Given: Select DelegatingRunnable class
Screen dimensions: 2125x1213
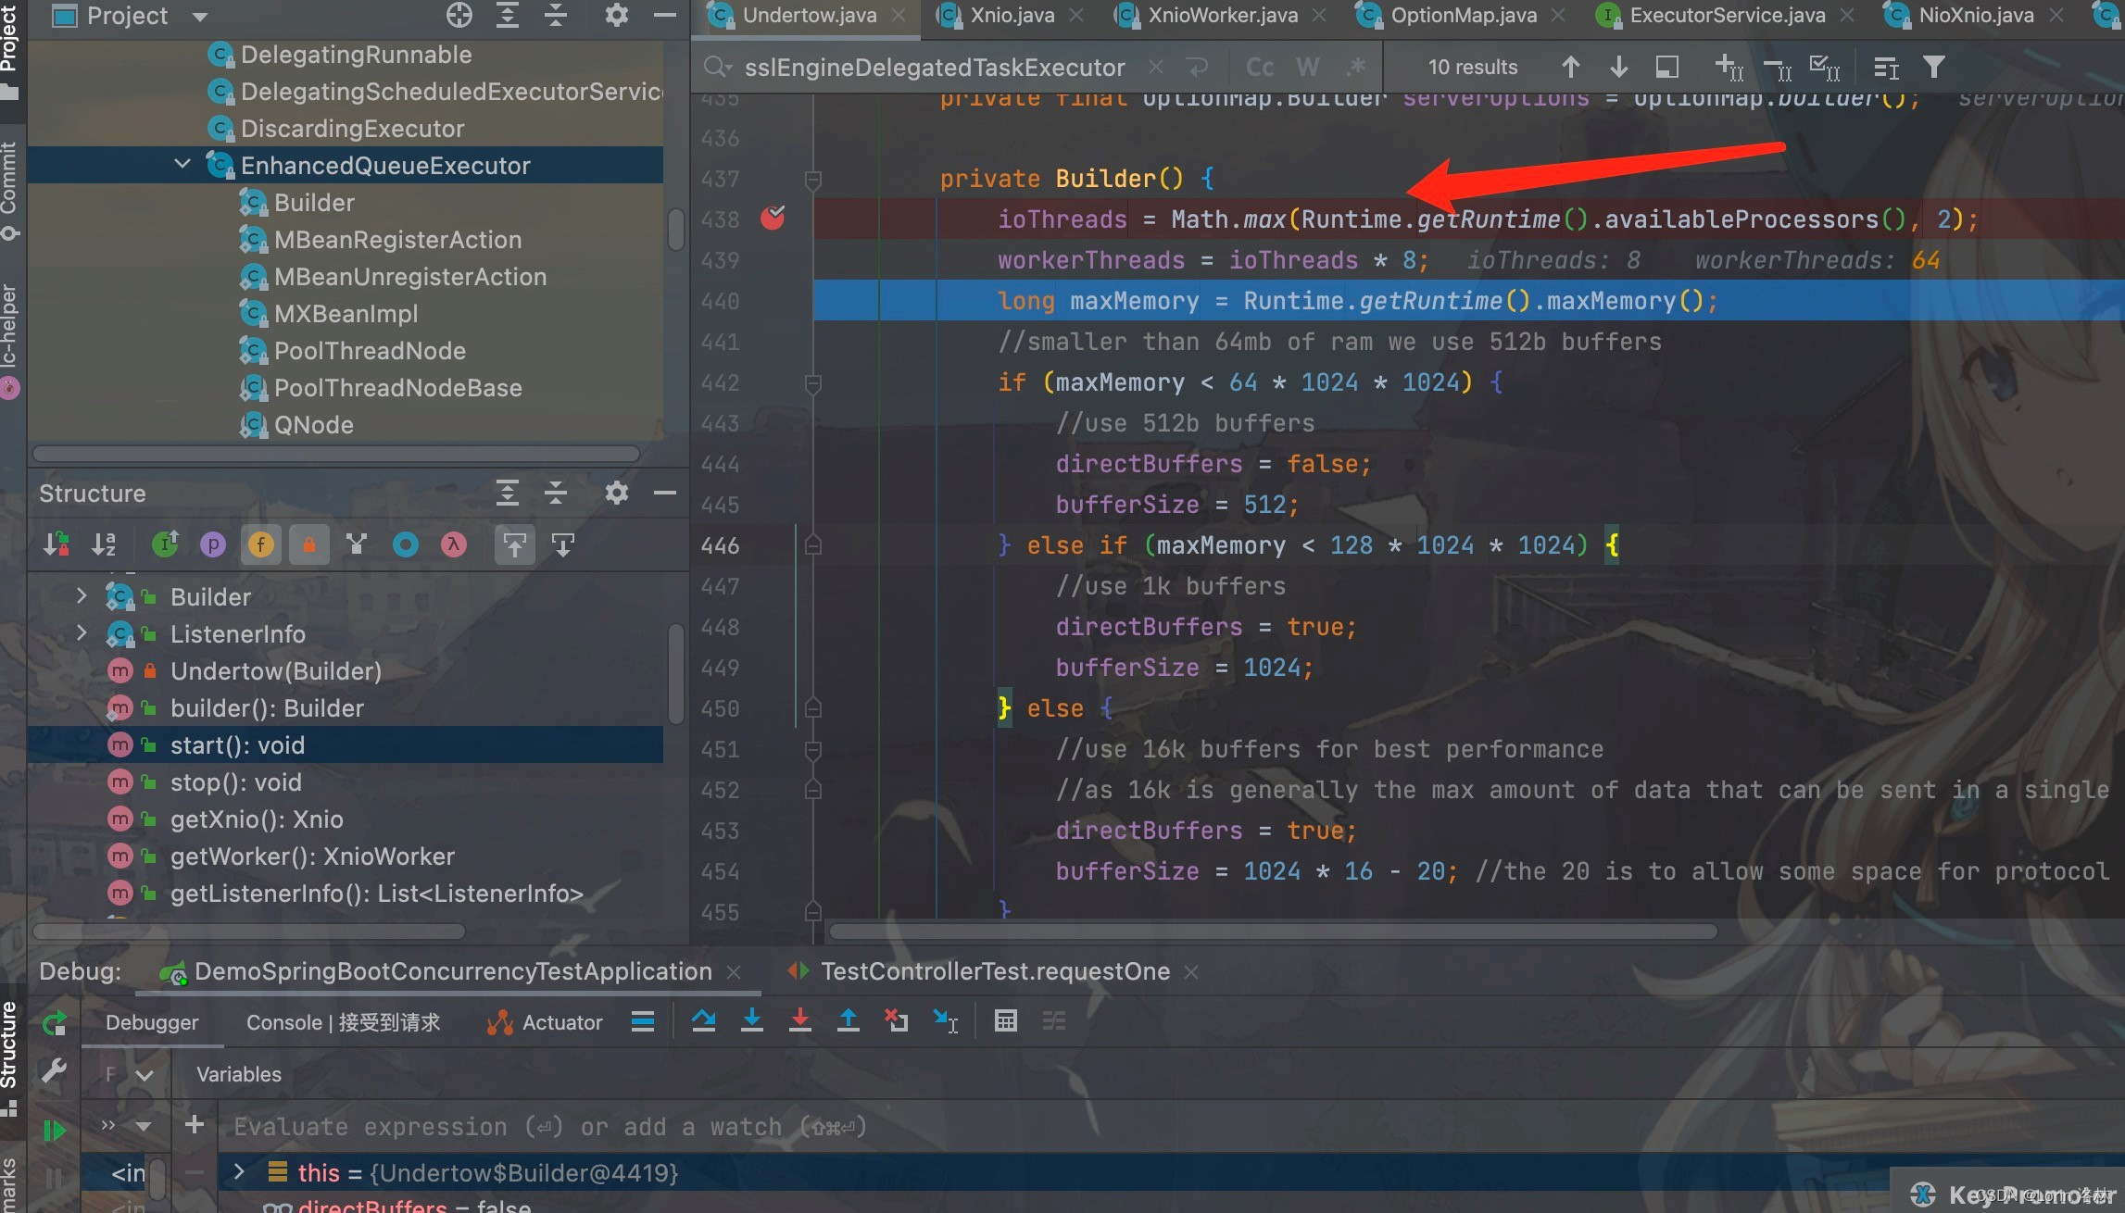Looking at the screenshot, I should pos(356,55).
